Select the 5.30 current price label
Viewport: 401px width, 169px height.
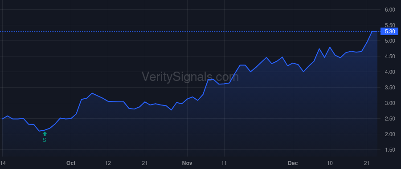coord(389,32)
